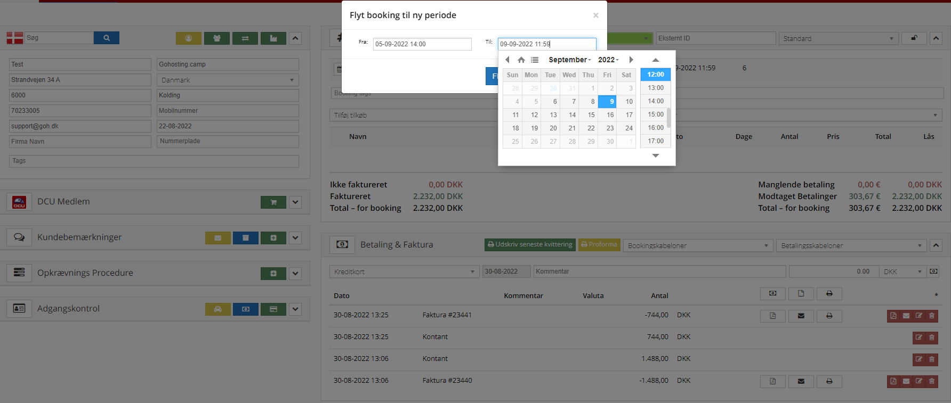
Task: Click the car icon in Adgangskontrol
Action: click(217, 309)
